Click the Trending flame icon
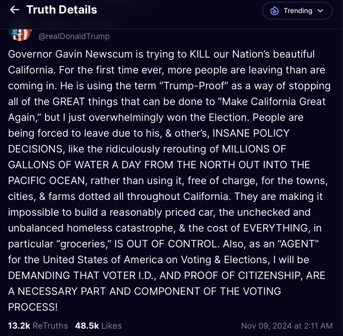This screenshot has height=336, width=343. 275,11
